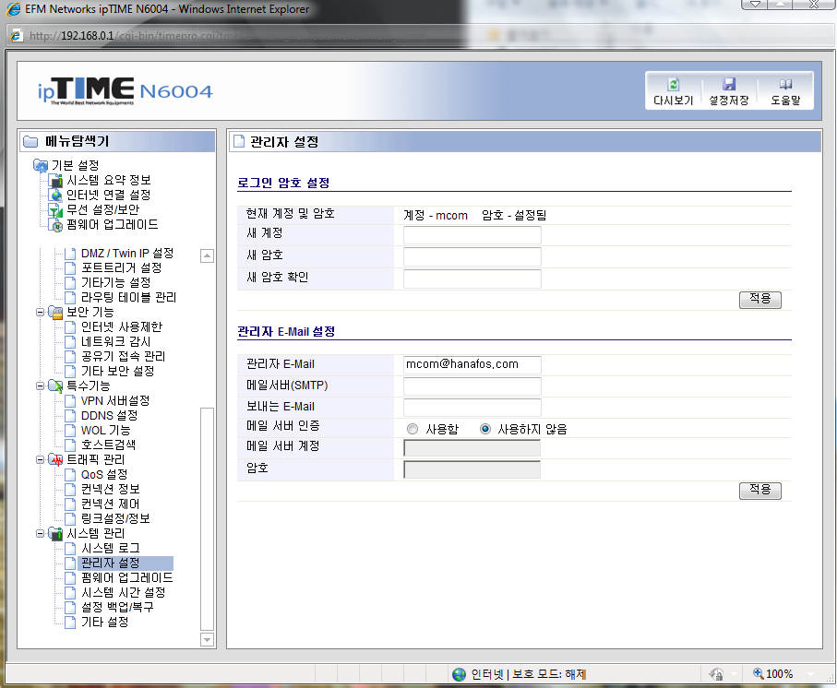837x688 pixels.
Task: Click the 트래픽 관리 graph folder icon
Action: [x=55, y=459]
